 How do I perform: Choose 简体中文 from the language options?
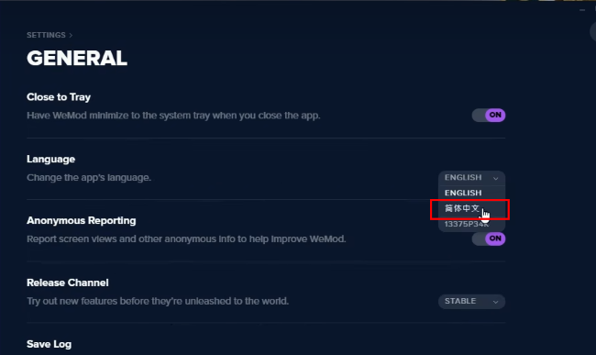pyautogui.click(x=471, y=208)
